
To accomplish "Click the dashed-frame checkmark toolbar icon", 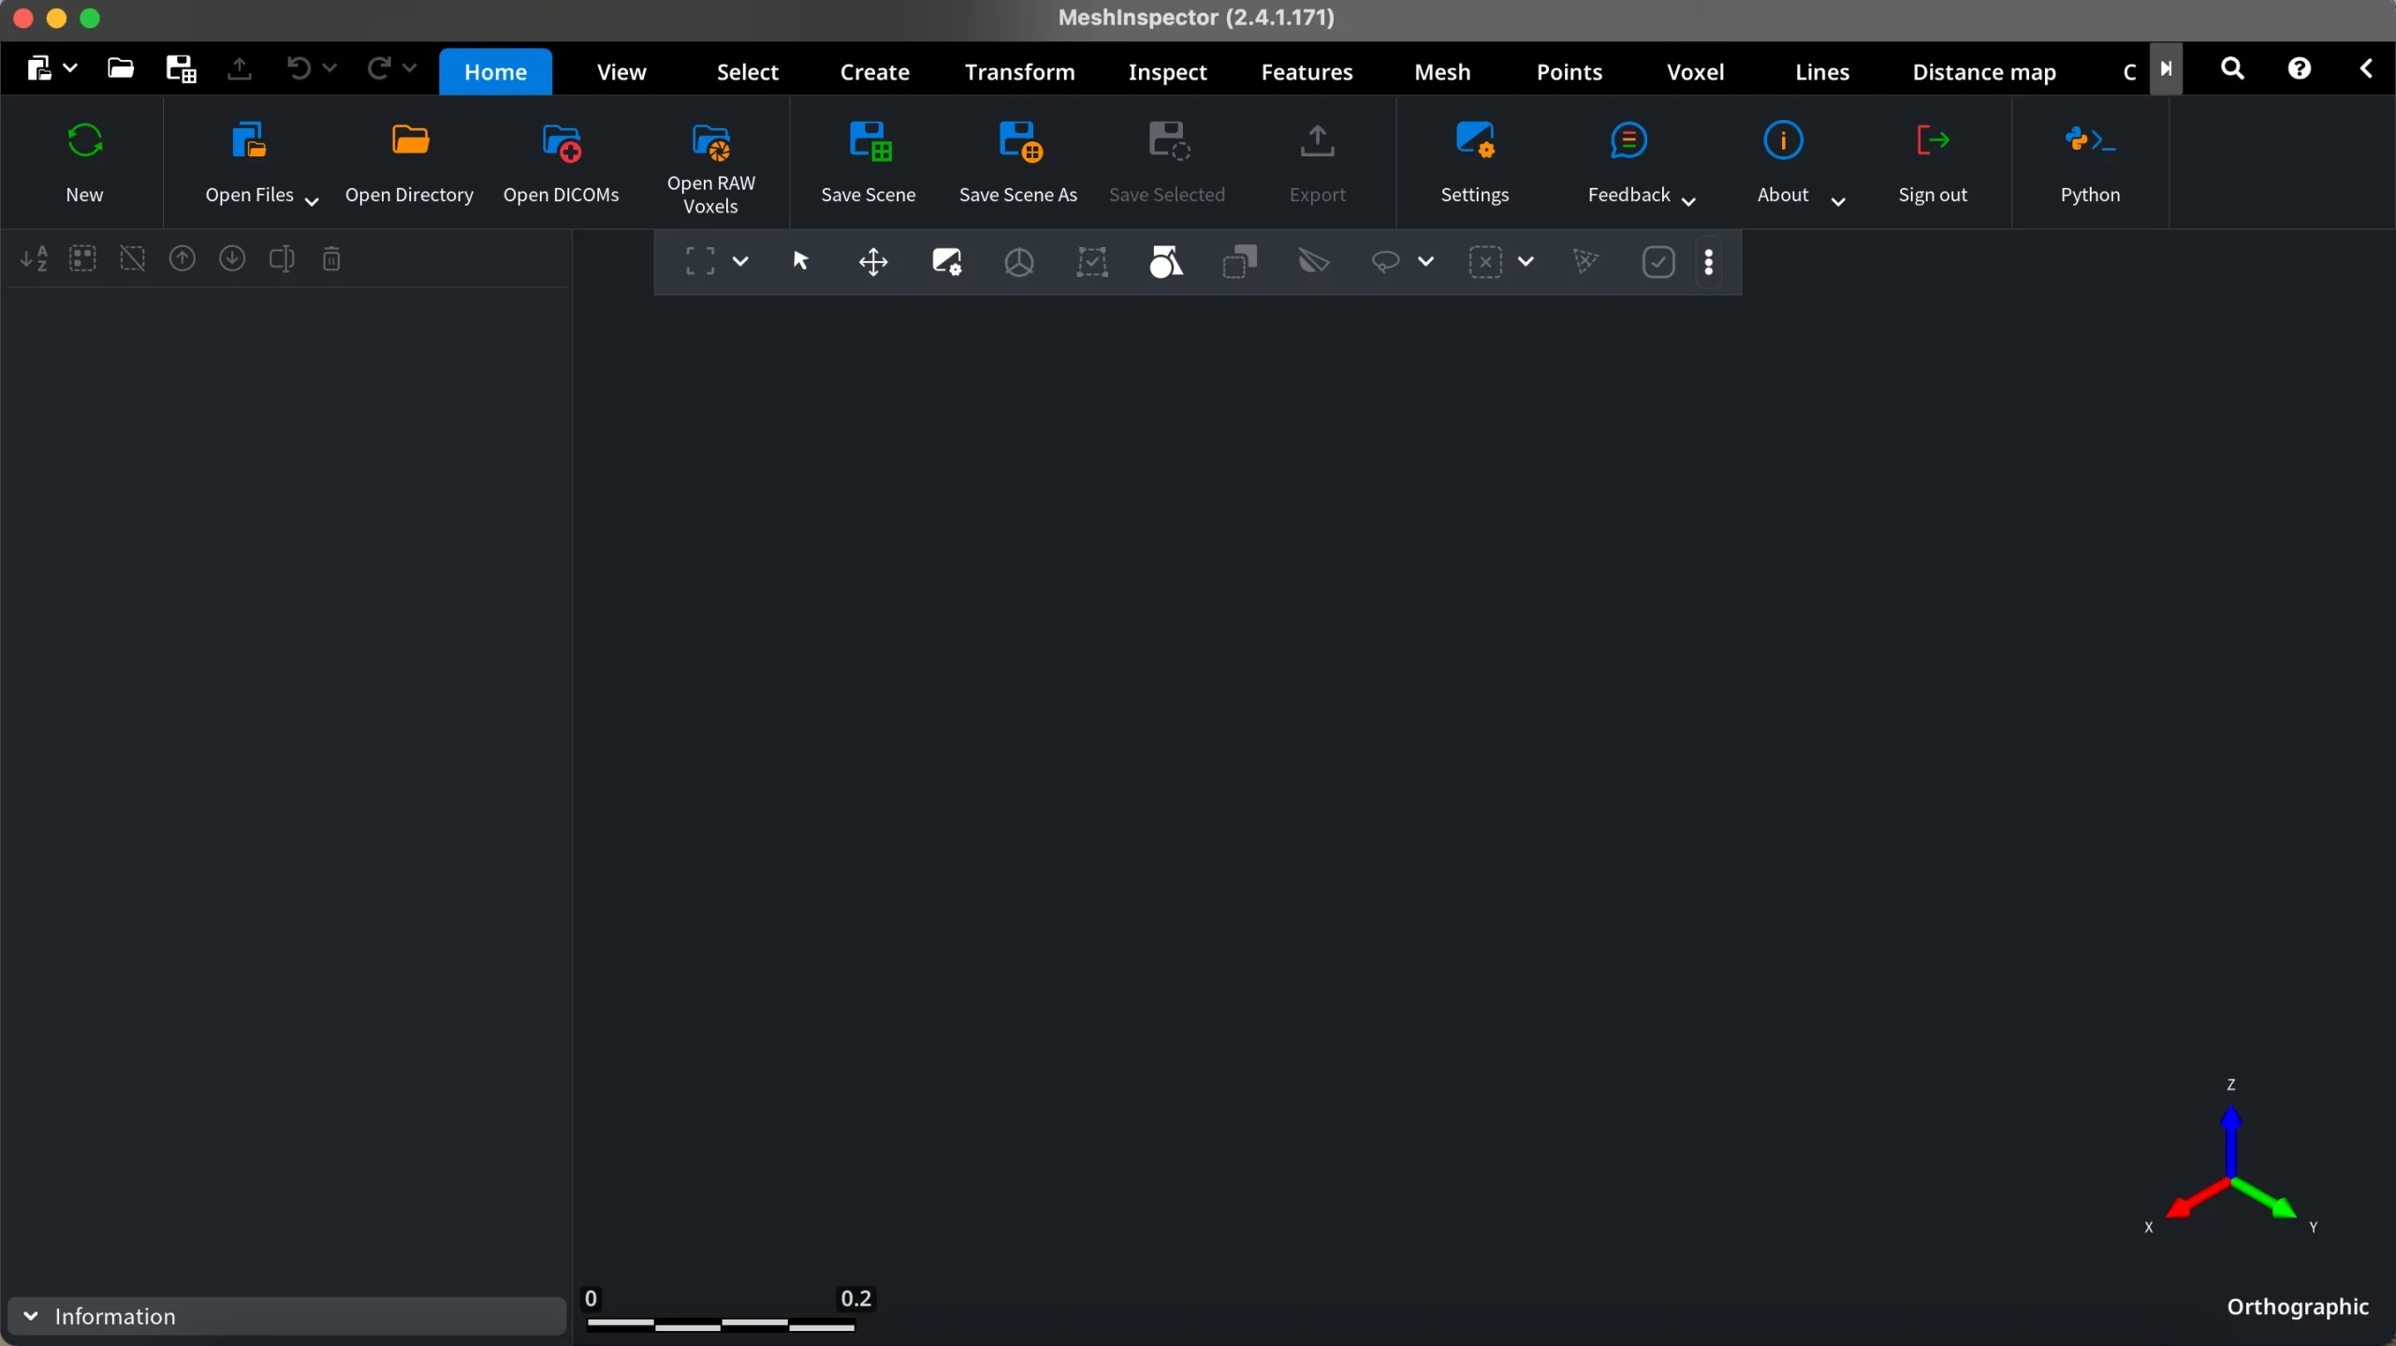I will coord(1092,262).
